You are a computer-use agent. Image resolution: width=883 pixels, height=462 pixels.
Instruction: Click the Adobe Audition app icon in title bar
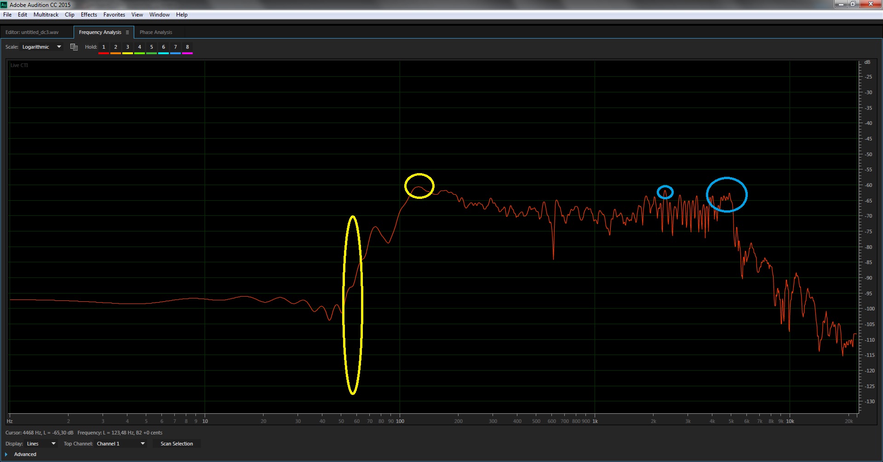(x=4, y=5)
